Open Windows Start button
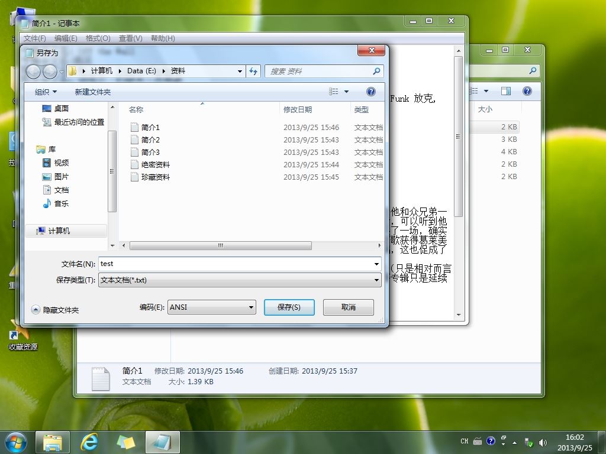Screen dimensions: 606x454 [16, 442]
